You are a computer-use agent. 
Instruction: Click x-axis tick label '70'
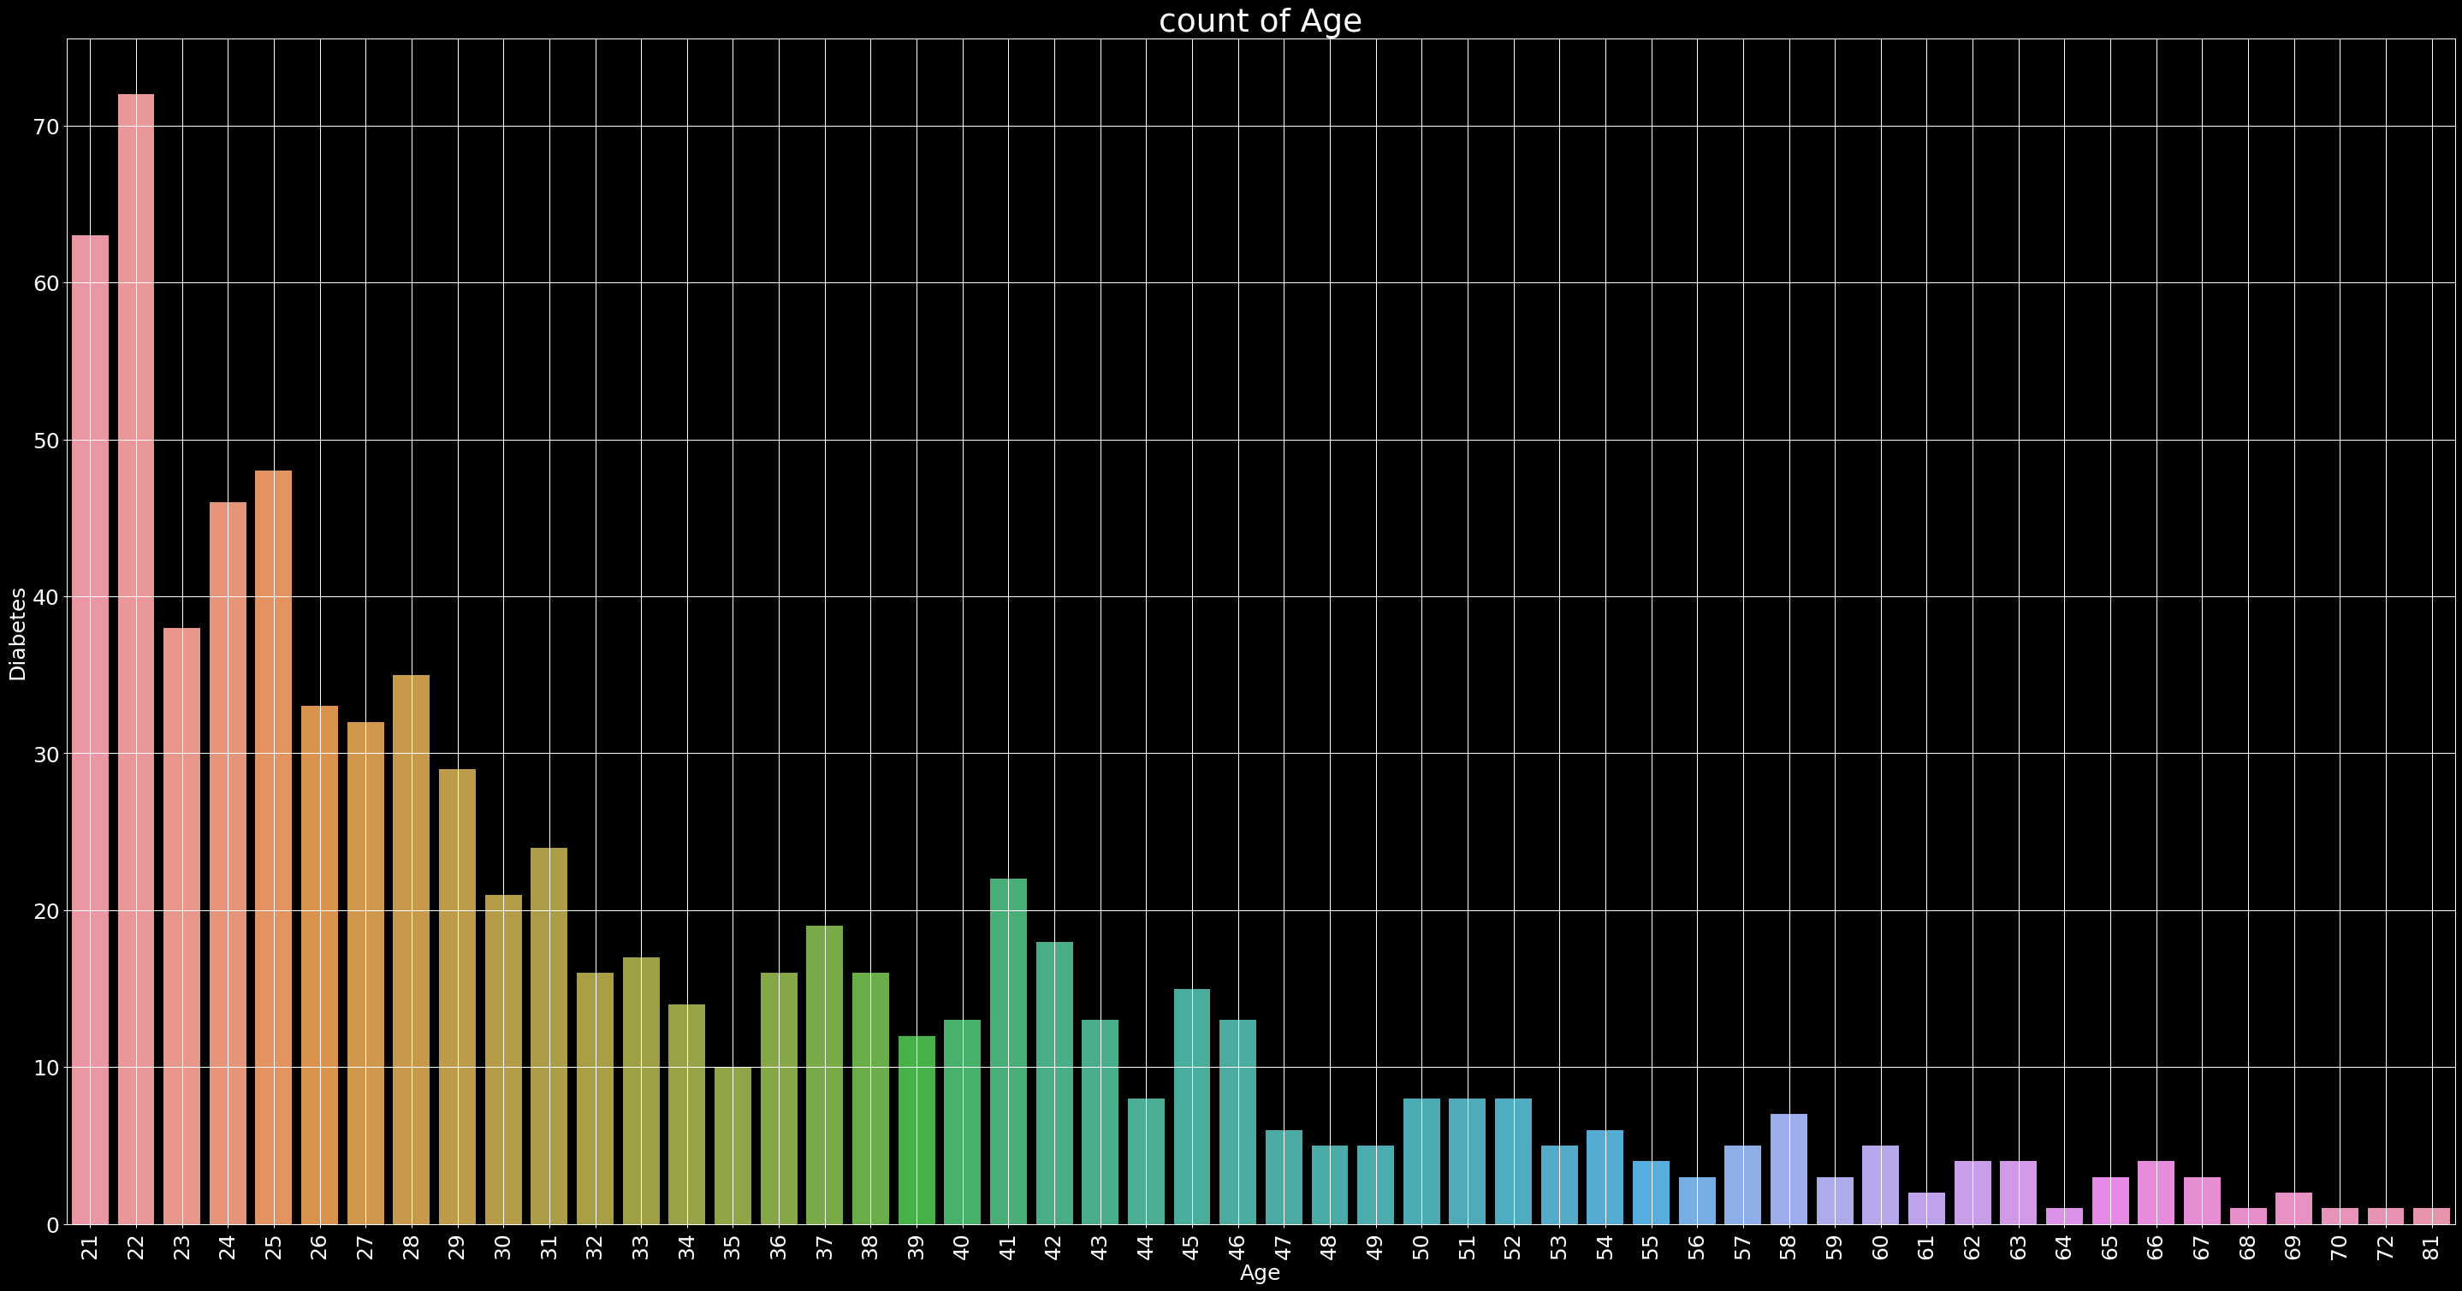click(2340, 1247)
